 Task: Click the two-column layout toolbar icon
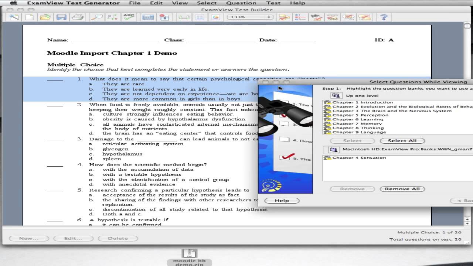tap(200, 17)
